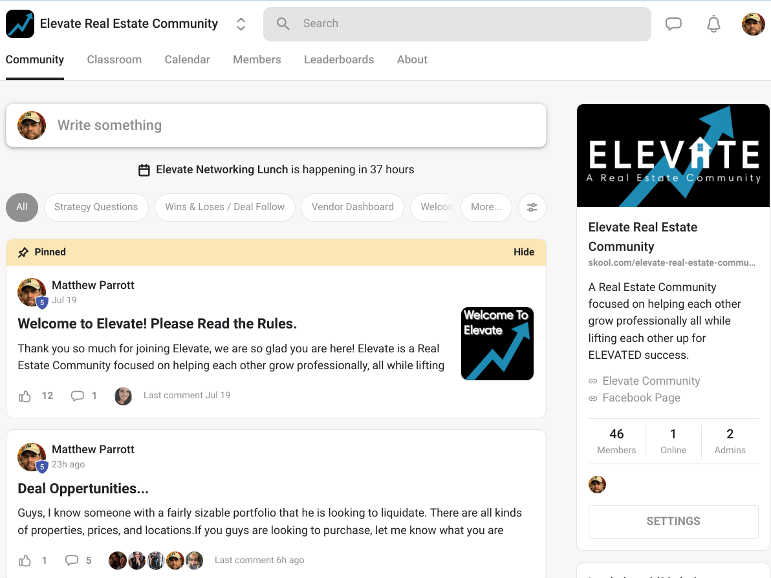Click the calendar icon beside Elevate Networking Lunch
771x578 pixels.
click(x=144, y=169)
